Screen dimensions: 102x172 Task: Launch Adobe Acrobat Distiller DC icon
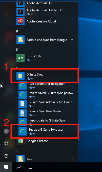tap(21, 12)
